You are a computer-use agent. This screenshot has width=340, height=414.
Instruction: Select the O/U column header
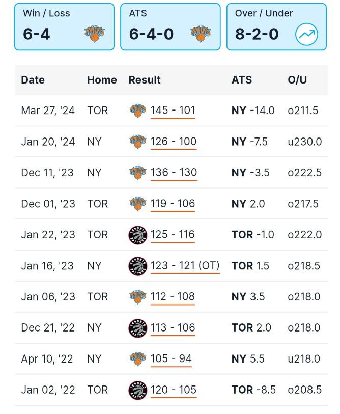[297, 80]
